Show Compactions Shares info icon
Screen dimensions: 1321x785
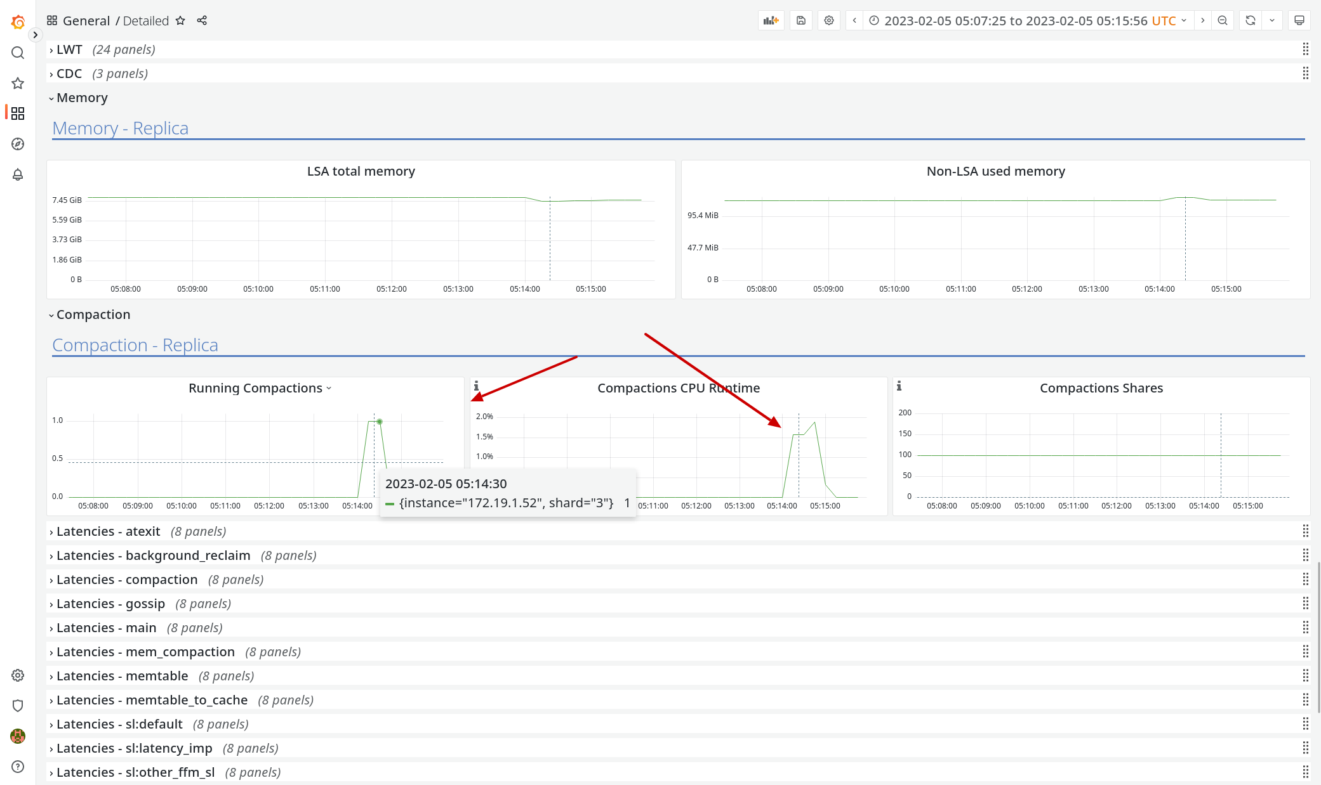899,386
